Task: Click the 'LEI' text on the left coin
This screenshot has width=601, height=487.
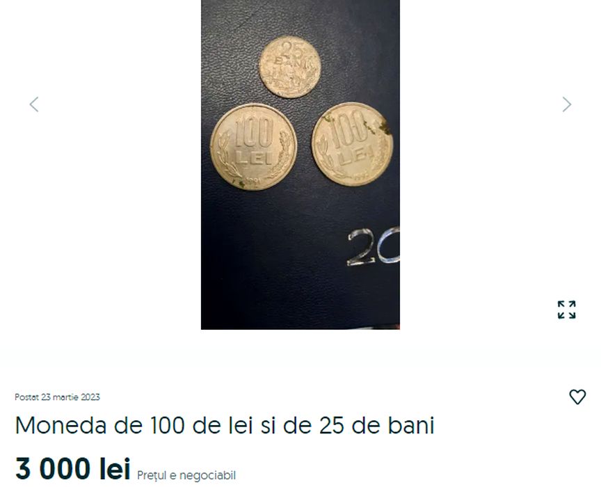Action: point(254,158)
